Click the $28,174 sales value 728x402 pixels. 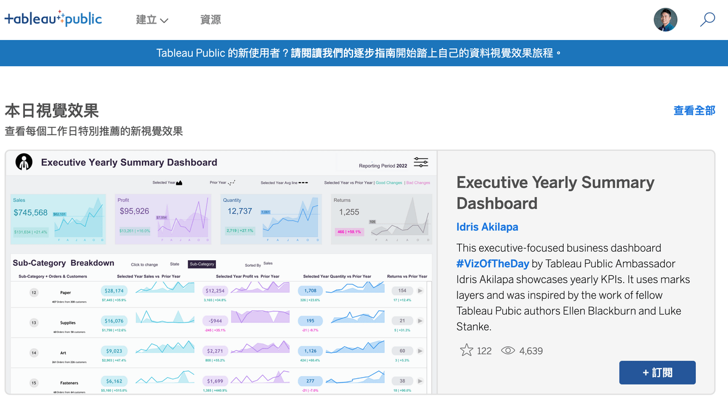click(x=115, y=291)
